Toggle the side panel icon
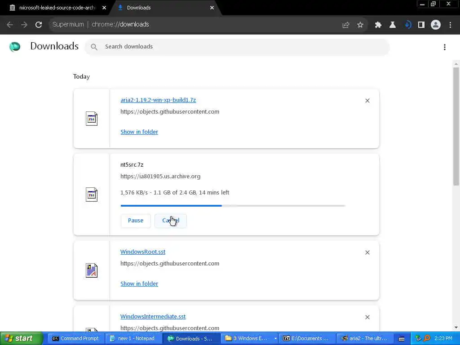Viewport: 460px width, 345px height. 421,25
